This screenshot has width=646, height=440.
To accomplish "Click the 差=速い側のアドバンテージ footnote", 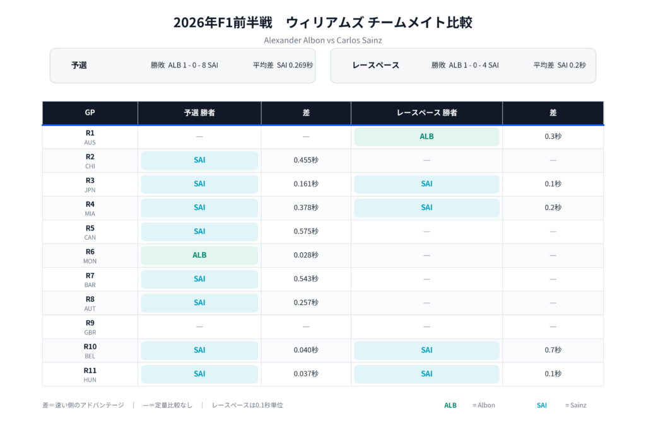I will click(x=83, y=405).
